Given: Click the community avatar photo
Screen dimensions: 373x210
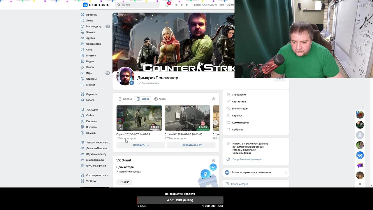Looking at the screenshot, I should [125, 76].
